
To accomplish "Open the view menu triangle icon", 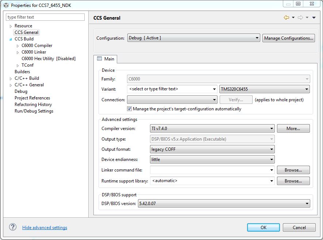I will coord(314,17).
